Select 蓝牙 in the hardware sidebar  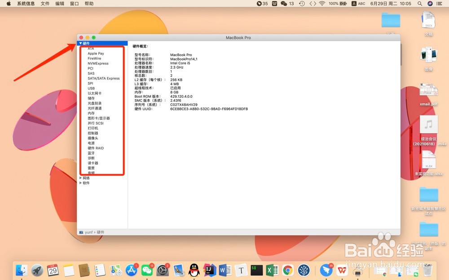point(90,153)
